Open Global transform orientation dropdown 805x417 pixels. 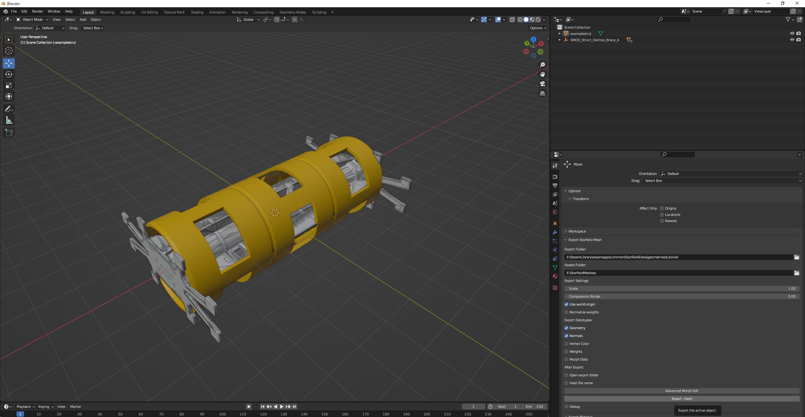click(248, 20)
